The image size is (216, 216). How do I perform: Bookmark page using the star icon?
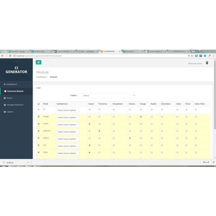pyautogui.click(x=192, y=56)
